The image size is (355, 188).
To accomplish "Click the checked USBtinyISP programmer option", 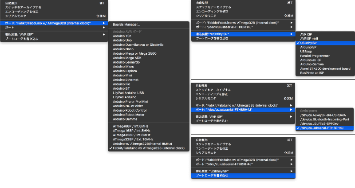I will [325, 43].
